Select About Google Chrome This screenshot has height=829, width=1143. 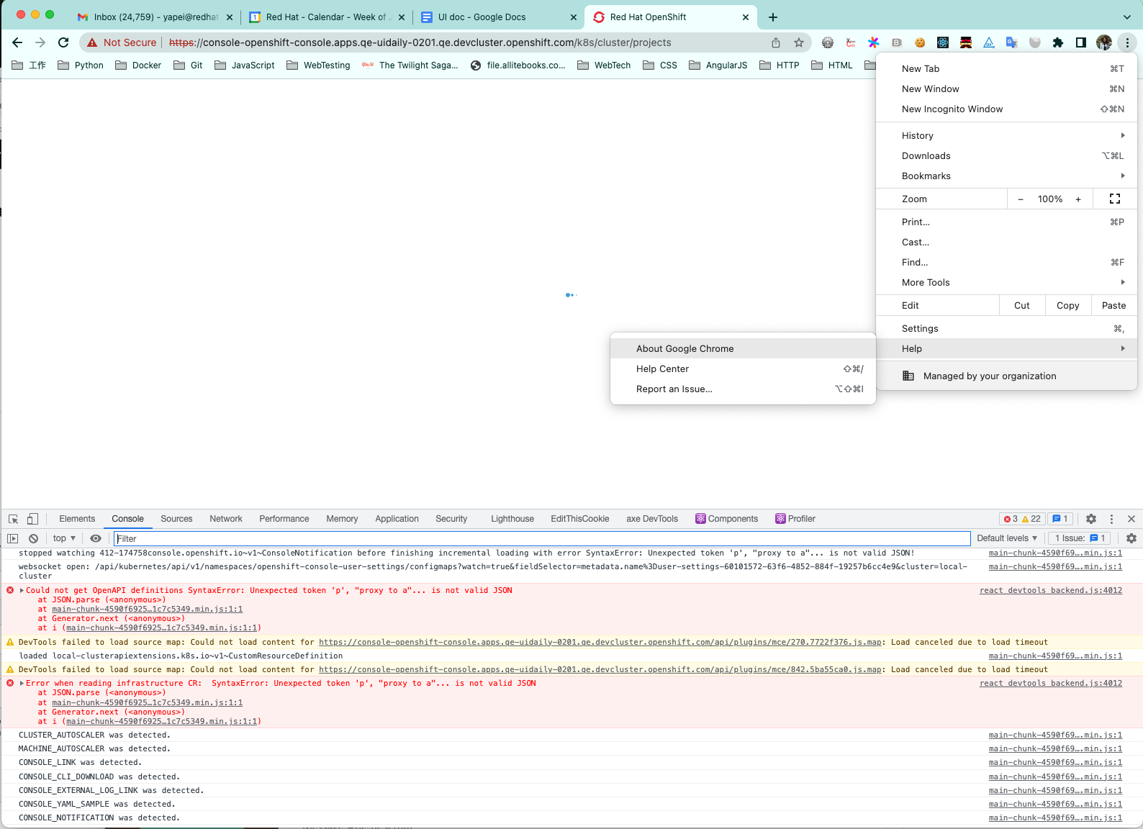click(743, 348)
